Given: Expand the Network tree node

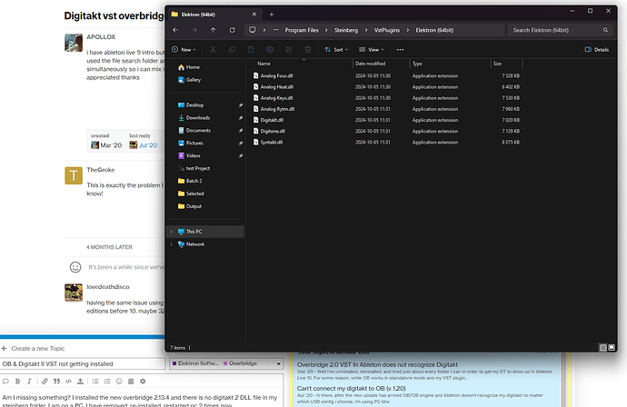Looking at the screenshot, I should coord(172,244).
